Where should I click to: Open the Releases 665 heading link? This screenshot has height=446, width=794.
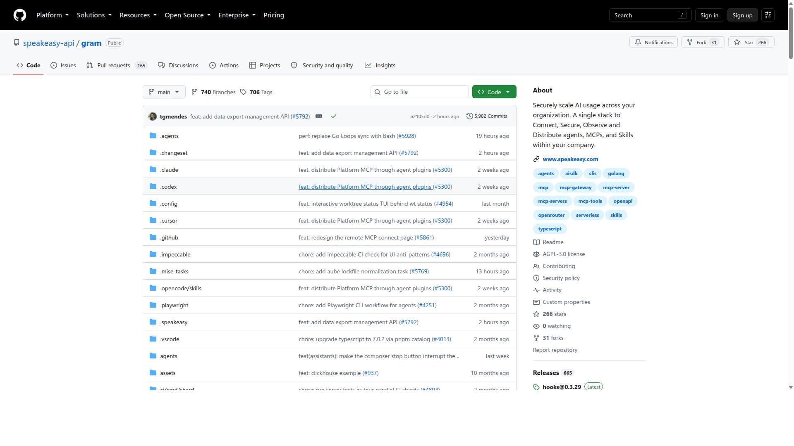pos(552,373)
